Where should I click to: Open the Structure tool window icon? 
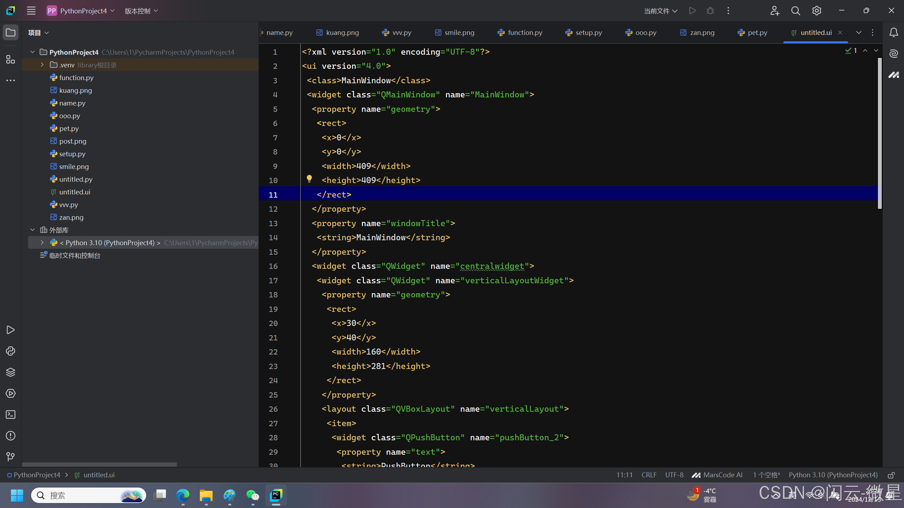coord(11,59)
